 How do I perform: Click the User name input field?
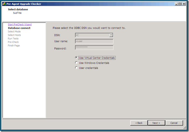(94, 41)
